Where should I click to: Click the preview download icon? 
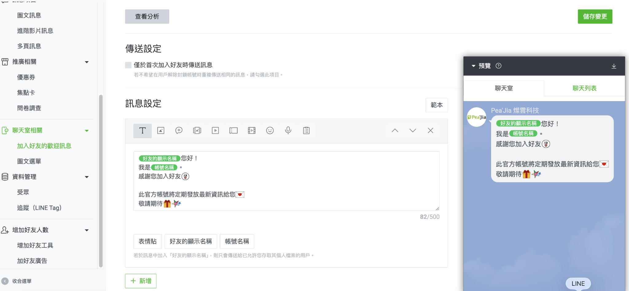[x=614, y=66]
